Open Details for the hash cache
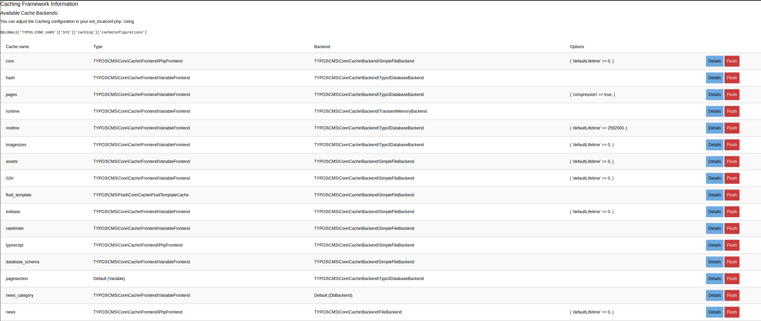761x321 pixels. coord(715,78)
